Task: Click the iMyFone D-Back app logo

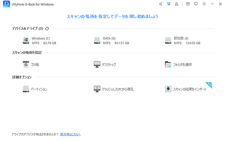Action: click(6, 4)
